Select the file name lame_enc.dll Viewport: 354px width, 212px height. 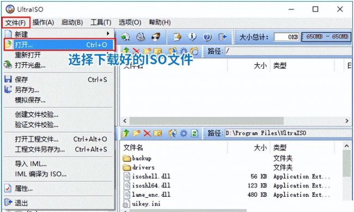[x=151, y=195]
